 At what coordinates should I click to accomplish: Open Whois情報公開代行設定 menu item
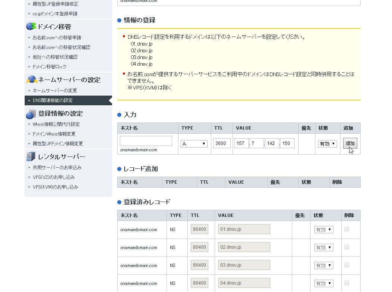pos(56,124)
